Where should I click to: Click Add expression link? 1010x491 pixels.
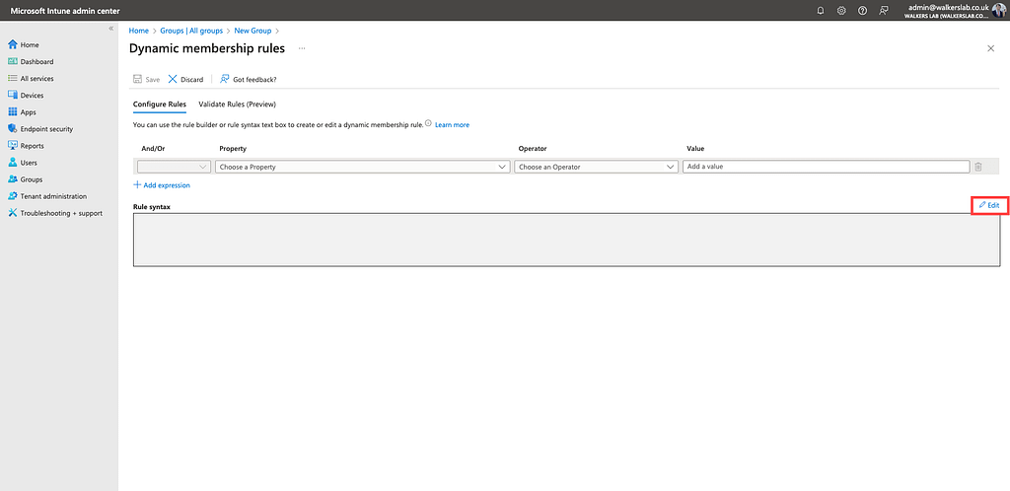[x=162, y=185]
